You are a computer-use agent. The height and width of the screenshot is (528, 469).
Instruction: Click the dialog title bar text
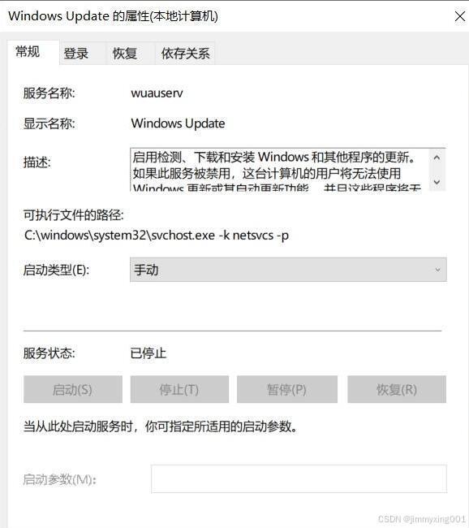tap(113, 15)
